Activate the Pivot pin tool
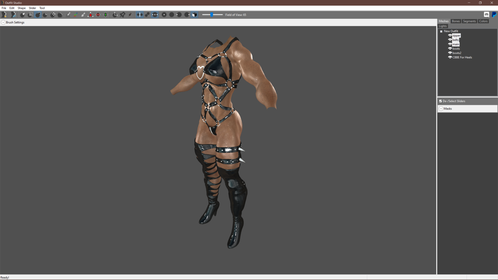Image resolution: width=498 pixels, height=280 pixels. pyautogui.click(x=122, y=15)
